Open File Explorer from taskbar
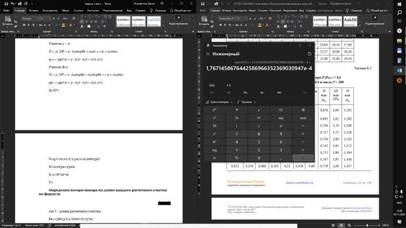Screen dimensions: 406x228 click(x=399, y=41)
